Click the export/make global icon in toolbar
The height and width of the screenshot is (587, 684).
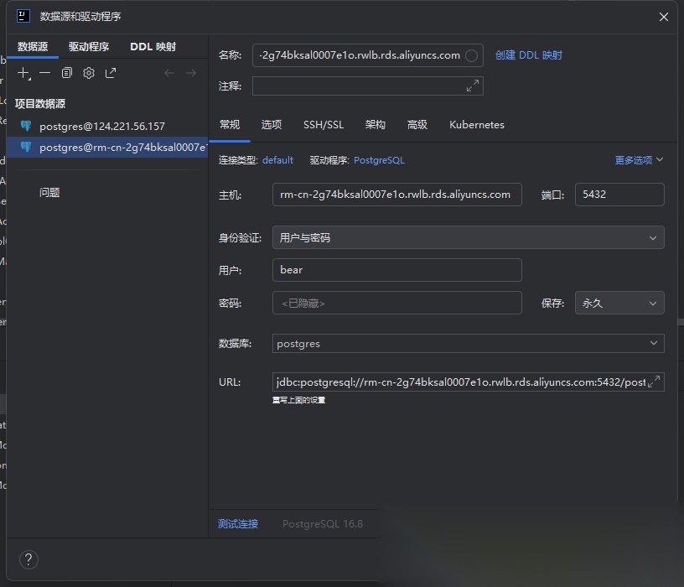111,73
